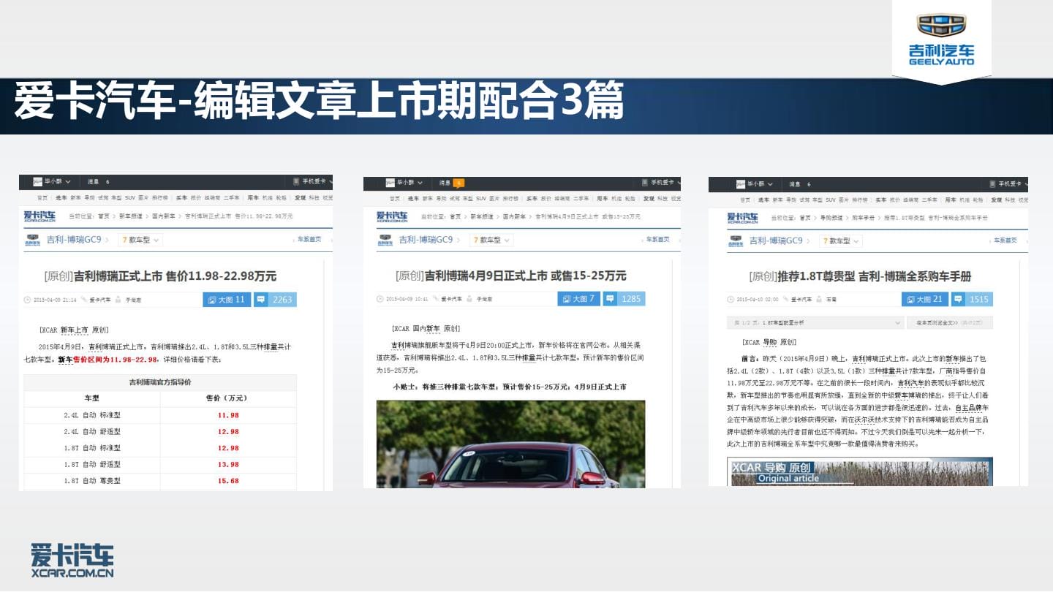Click the 爱卡汽车 site logo in the 11.98-22.98万元 article

39,216
